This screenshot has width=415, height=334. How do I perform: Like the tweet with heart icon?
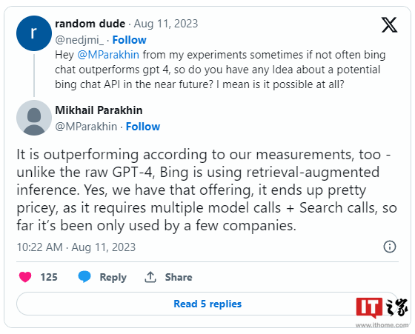(x=25, y=277)
